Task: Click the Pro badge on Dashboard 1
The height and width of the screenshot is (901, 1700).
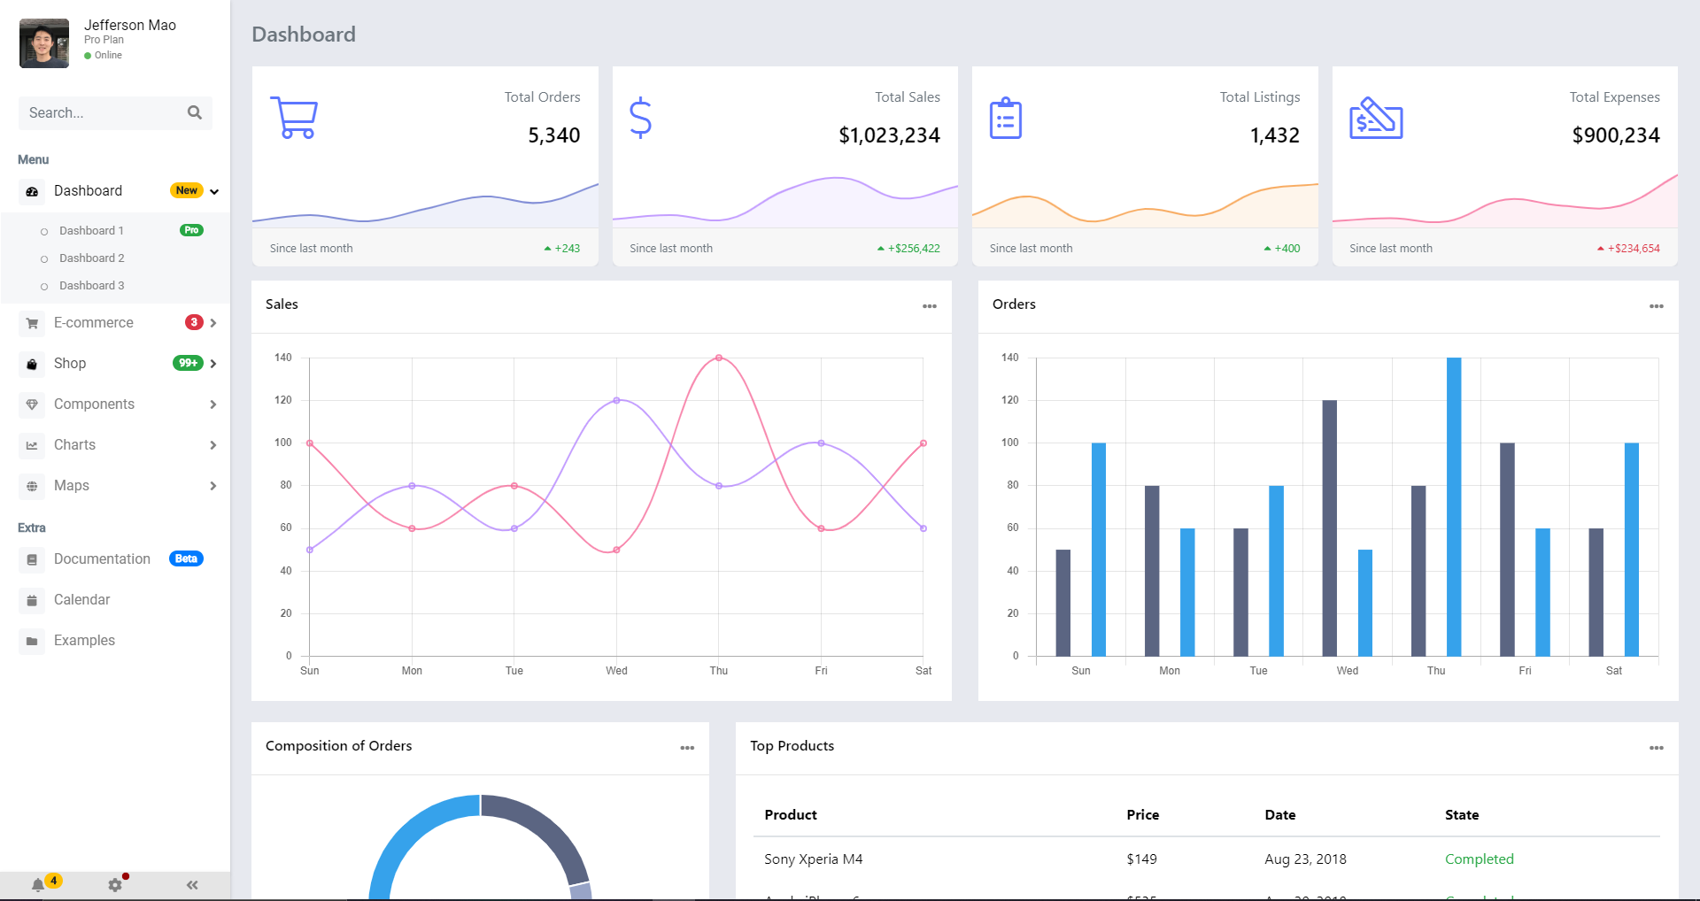Action: coord(191,230)
